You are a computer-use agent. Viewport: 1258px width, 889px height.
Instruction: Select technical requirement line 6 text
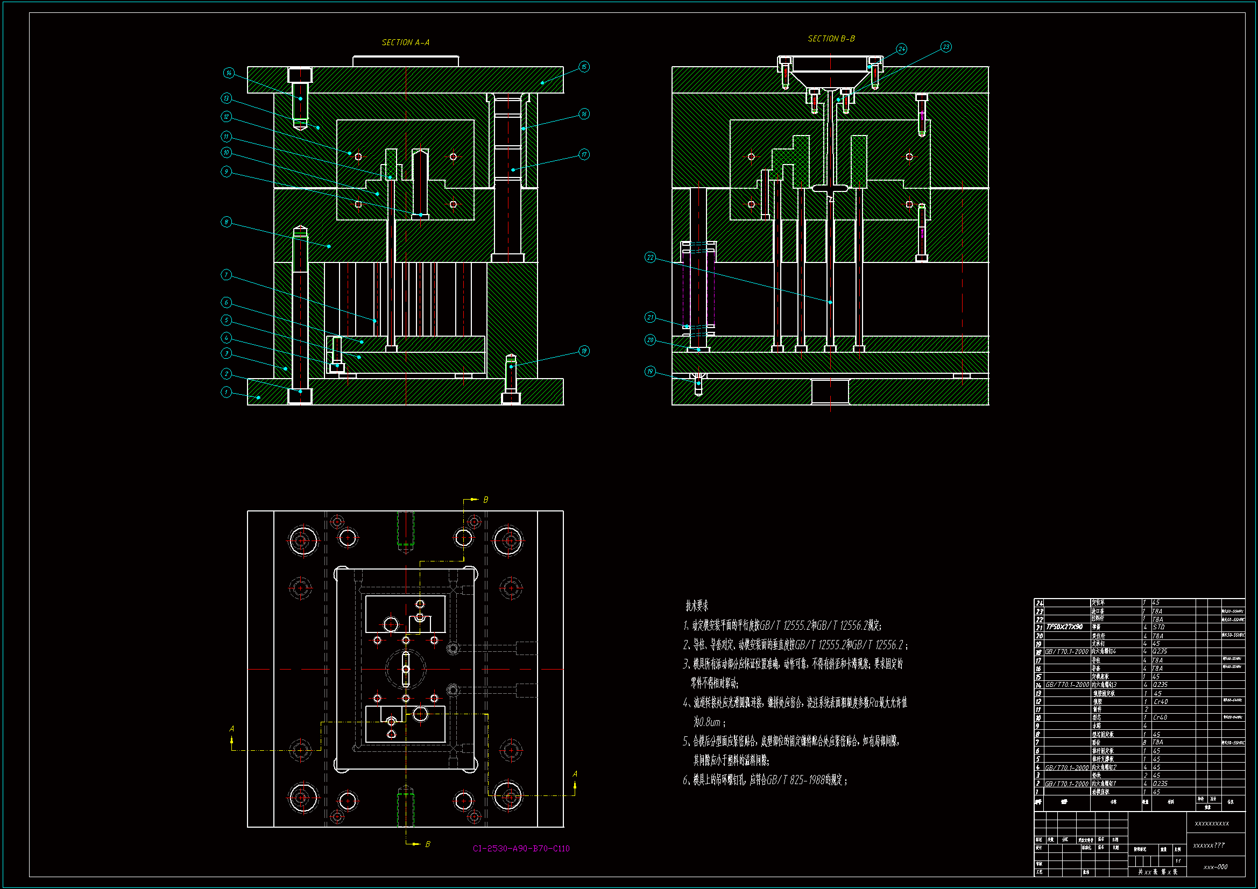point(765,780)
